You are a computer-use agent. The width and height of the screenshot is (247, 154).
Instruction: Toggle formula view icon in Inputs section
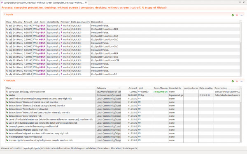[x=241, y=15]
